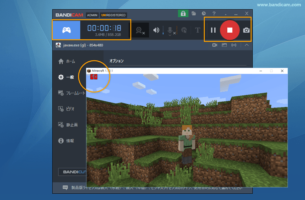Open the ビデオ settings tab

67,109
